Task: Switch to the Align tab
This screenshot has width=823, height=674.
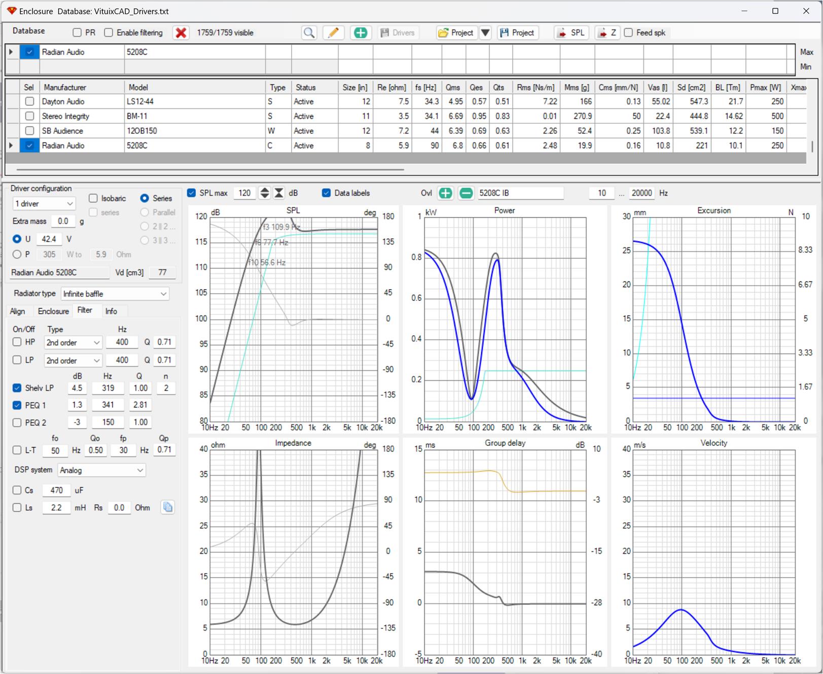Action: [x=18, y=311]
